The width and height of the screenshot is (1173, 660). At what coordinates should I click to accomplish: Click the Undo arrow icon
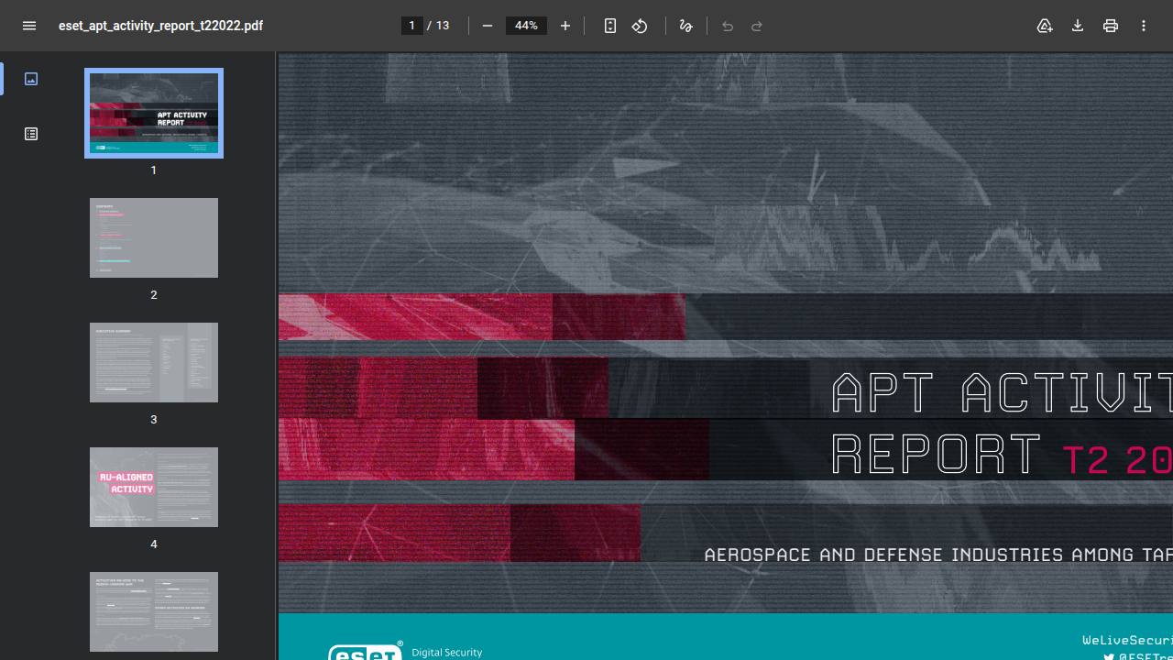728,26
